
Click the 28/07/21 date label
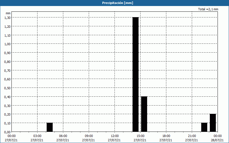(x=217, y=140)
